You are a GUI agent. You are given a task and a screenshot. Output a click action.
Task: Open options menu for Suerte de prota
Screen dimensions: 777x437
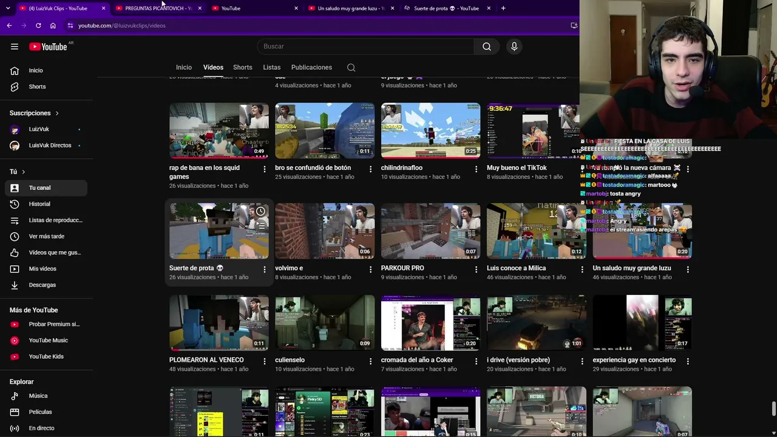pos(264,269)
